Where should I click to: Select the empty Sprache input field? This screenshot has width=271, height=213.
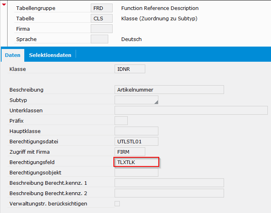click(99, 39)
